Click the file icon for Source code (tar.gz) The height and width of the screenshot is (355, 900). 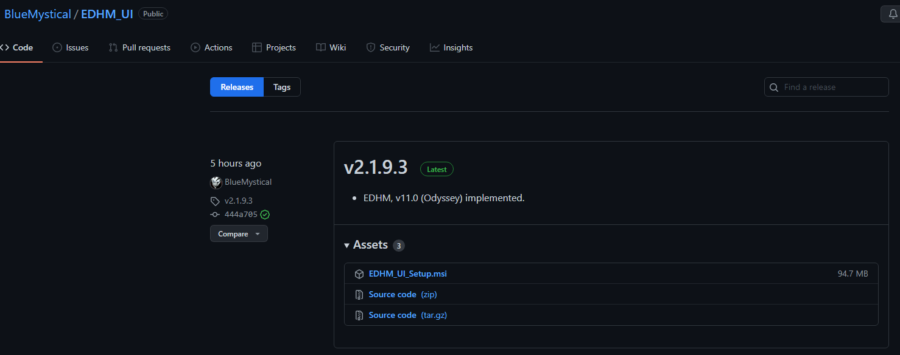click(359, 315)
